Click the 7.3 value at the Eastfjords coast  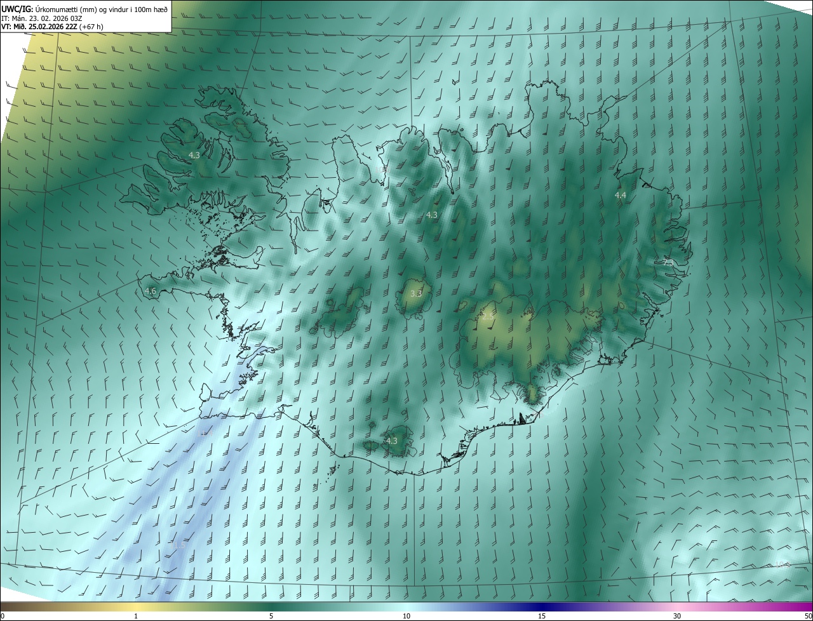tap(668, 262)
